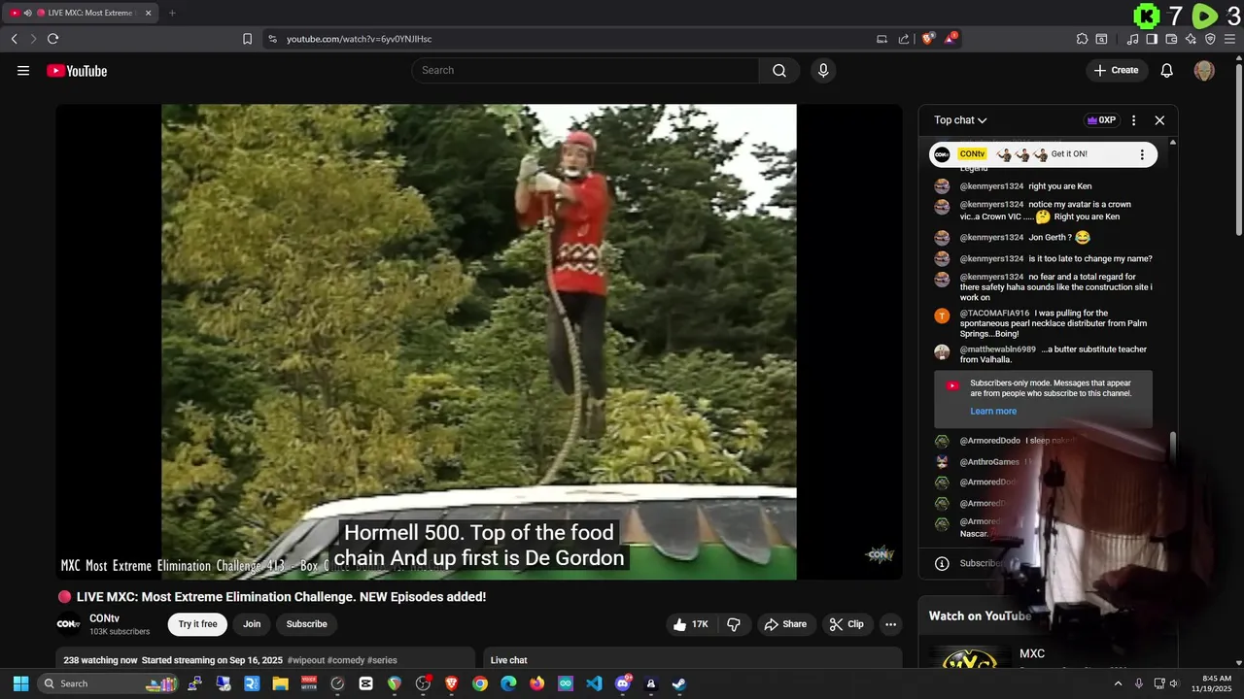Click the address bar URL

pyautogui.click(x=359, y=39)
